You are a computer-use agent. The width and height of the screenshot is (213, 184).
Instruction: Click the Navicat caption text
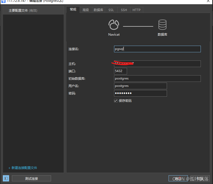[114, 35]
